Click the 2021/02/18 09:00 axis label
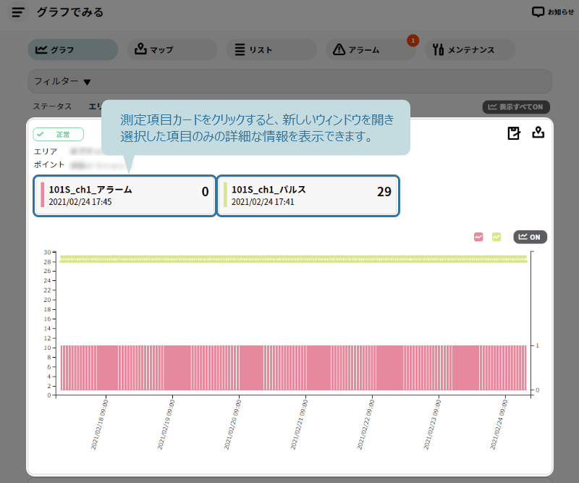Screen dimensions: 579x483 pos(99,424)
